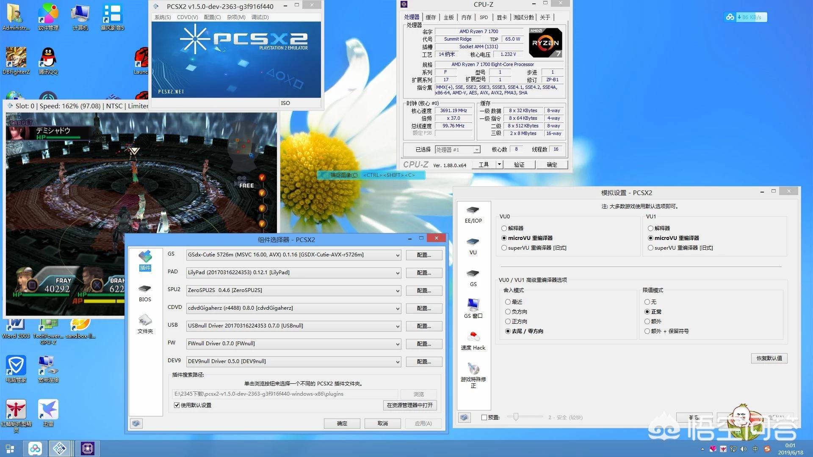The height and width of the screenshot is (457, 813).
Task: Select the EE/IOP settings page
Action: (473, 215)
